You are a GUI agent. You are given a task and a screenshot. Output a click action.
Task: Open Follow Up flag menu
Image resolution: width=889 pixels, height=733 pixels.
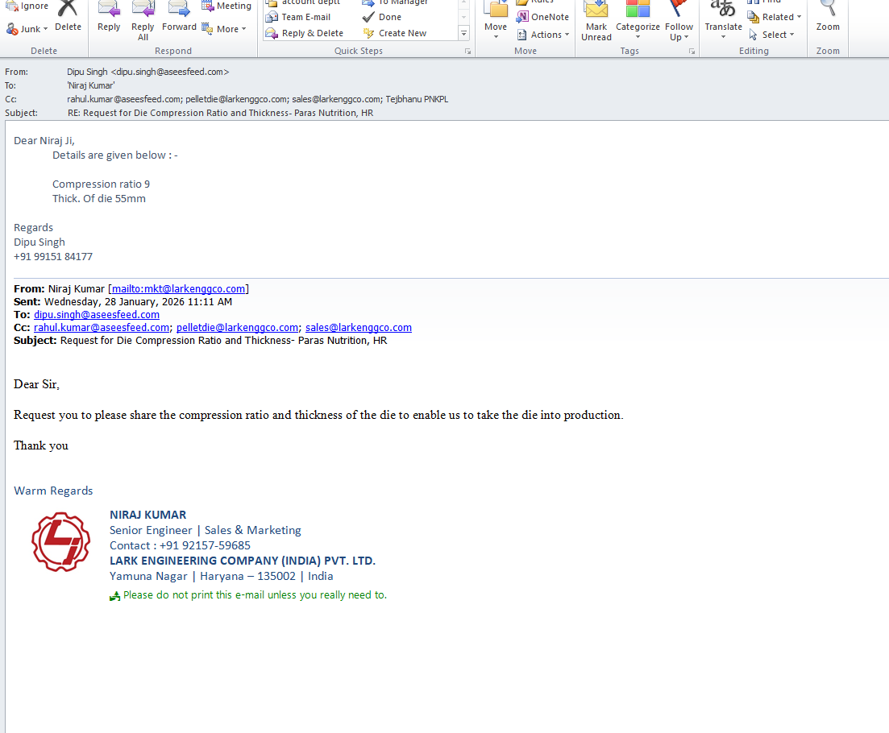click(679, 20)
